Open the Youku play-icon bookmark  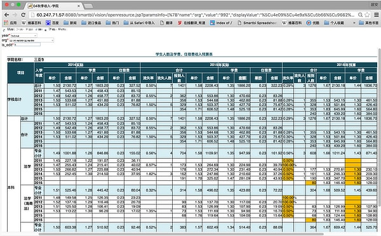312,23
